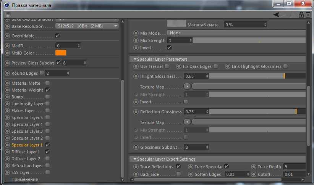Toggle the lock icon in header
The width and height of the screenshot is (314, 185).
point(301,15)
